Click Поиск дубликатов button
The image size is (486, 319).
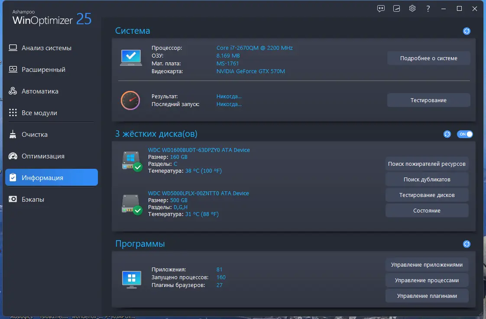tap(427, 179)
